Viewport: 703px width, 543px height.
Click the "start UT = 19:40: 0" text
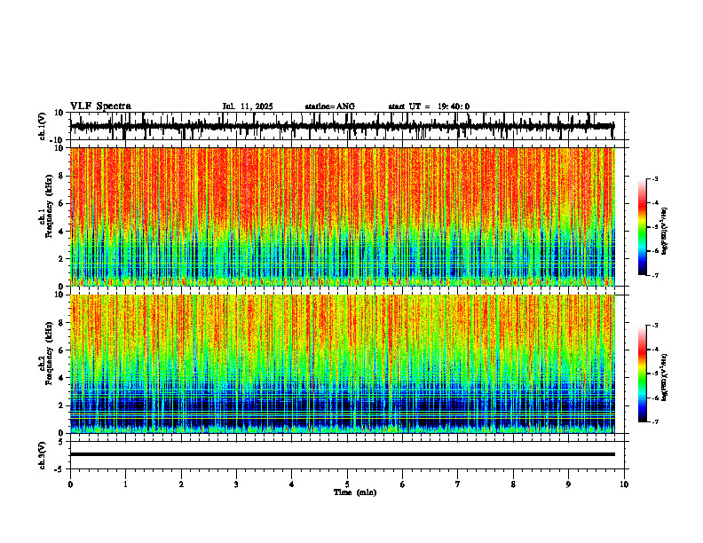tap(429, 106)
